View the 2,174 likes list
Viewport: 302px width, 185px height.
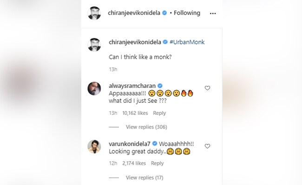[x=134, y=163]
